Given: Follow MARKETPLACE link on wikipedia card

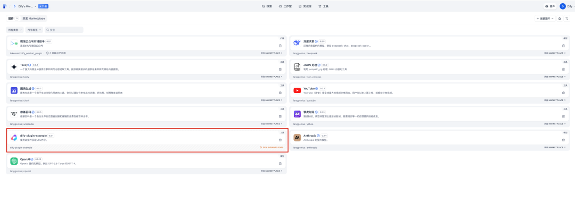Looking at the screenshot, I should click(x=272, y=124).
